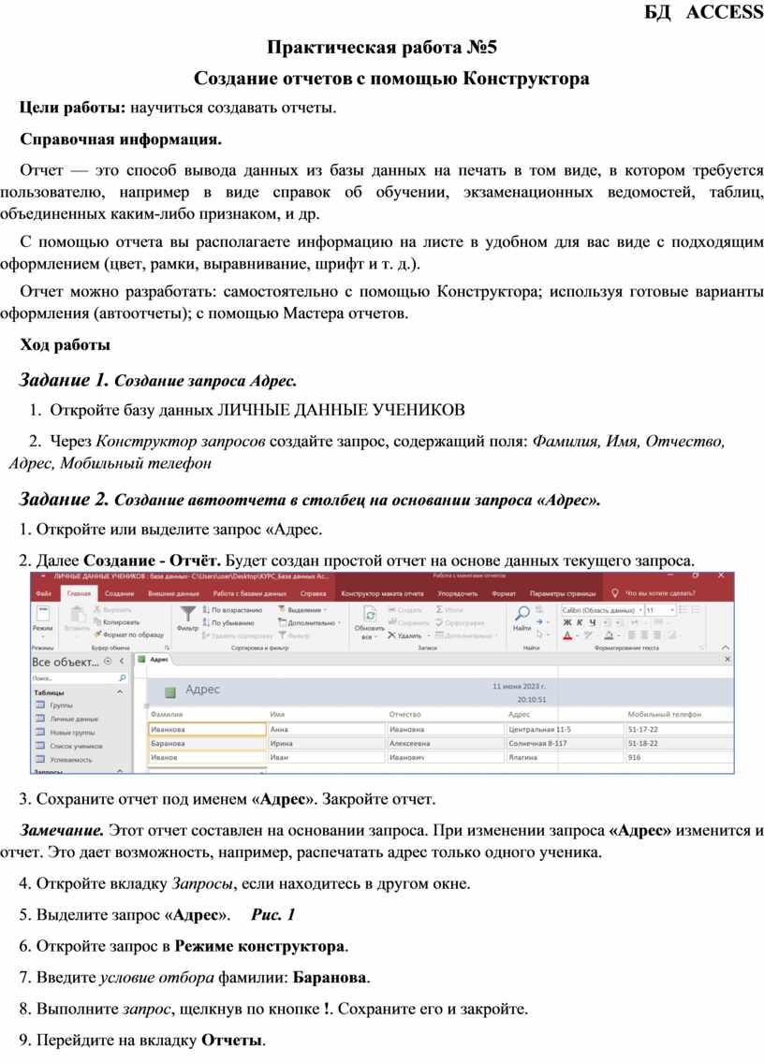Select the Алексеевна patronymic cell
This screenshot has height=1063, width=764.
tap(445, 743)
